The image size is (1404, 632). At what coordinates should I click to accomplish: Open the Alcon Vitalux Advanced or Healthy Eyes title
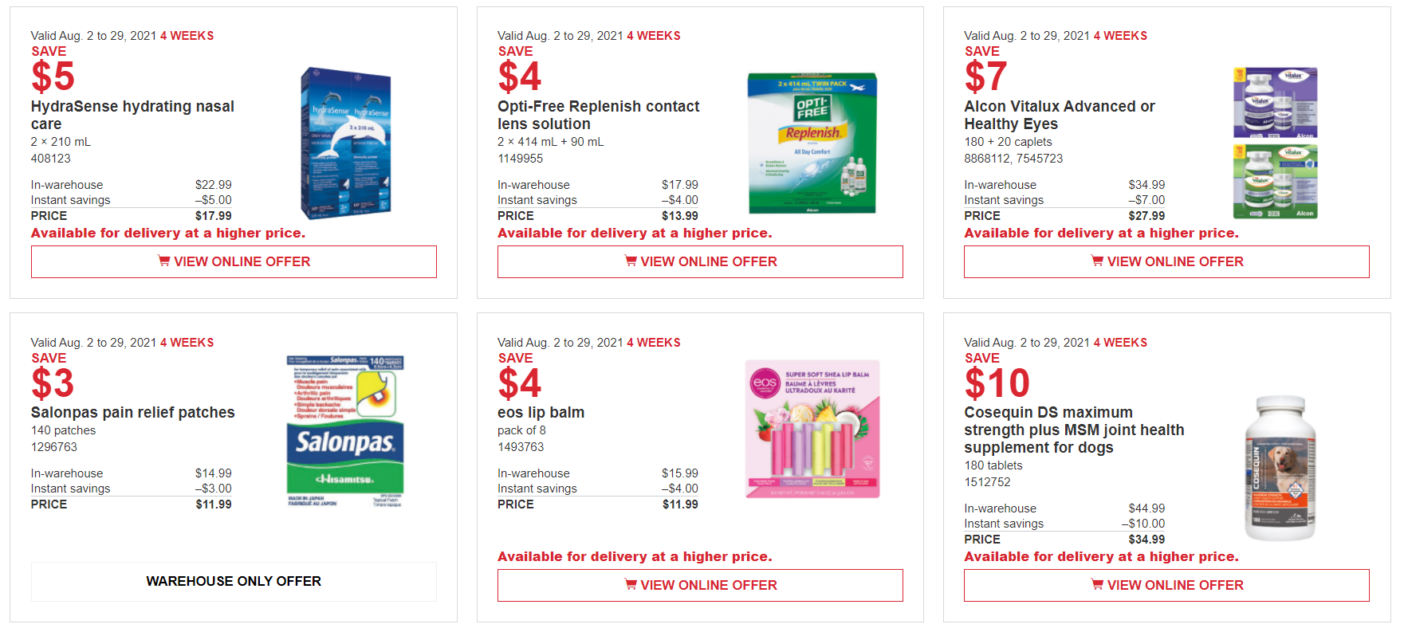click(1059, 115)
